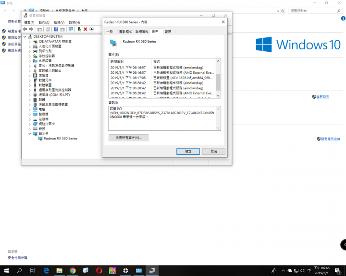
Task: Open the 檢視(V) menu
Action: (59, 23)
